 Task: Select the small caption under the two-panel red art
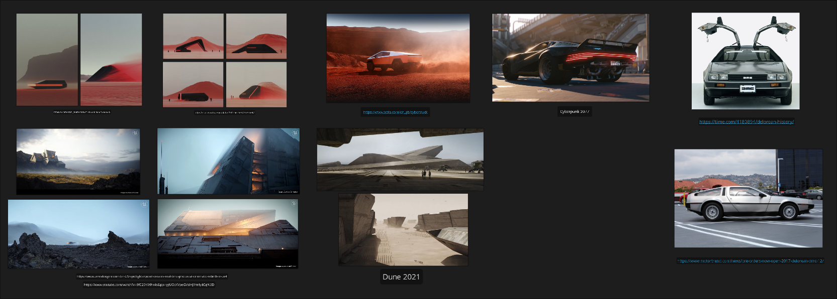click(x=82, y=112)
